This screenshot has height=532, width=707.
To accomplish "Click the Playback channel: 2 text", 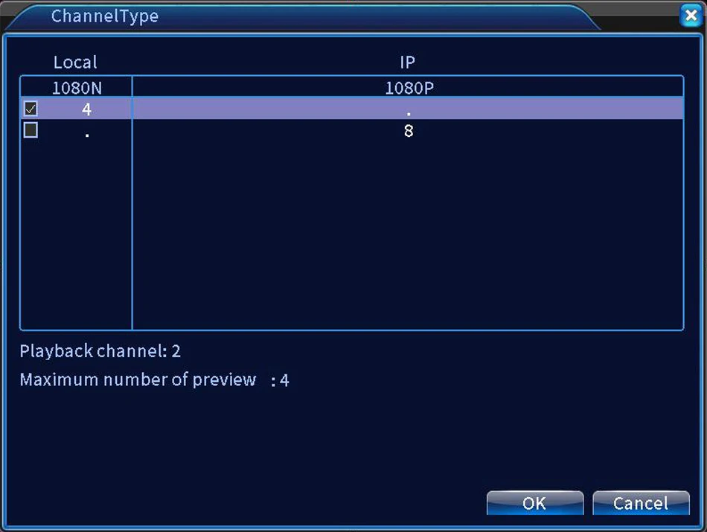I will click(100, 350).
